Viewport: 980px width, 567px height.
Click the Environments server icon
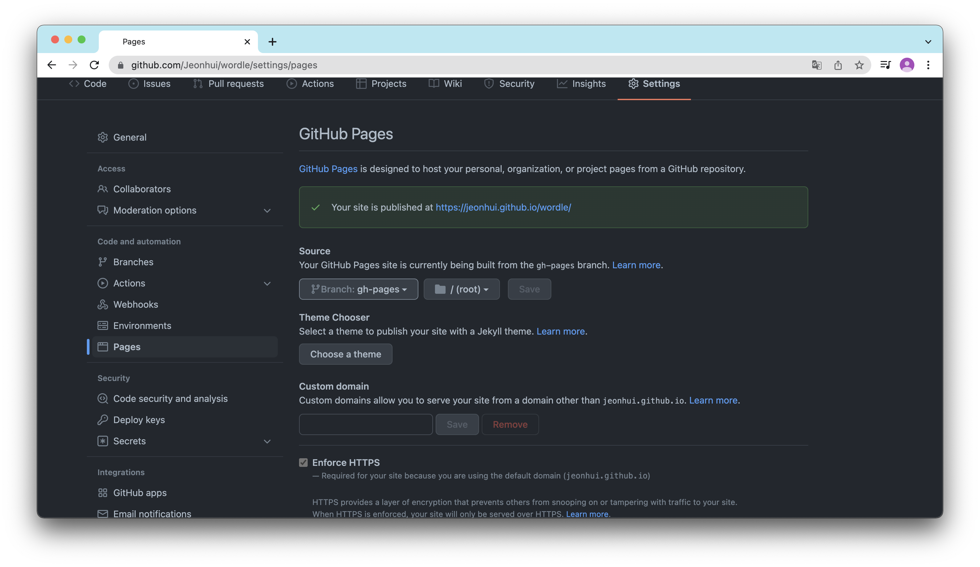[103, 326]
